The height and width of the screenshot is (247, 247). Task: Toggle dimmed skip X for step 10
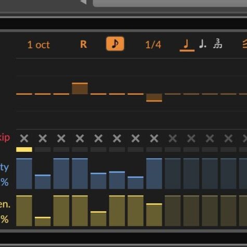point(191,138)
